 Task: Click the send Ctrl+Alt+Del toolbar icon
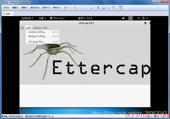[x=75, y=8]
